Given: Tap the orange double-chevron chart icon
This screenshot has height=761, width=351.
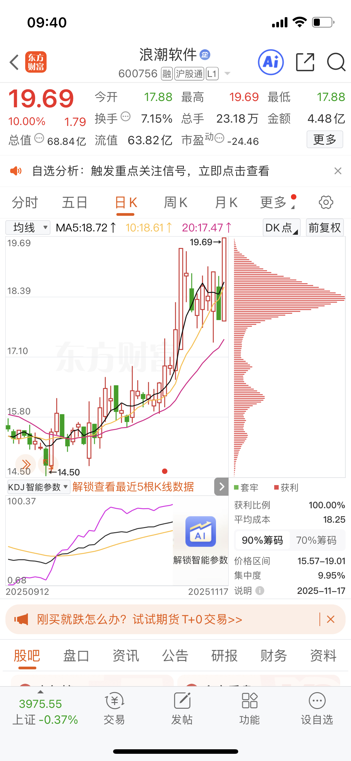Looking at the screenshot, I should (26, 464).
